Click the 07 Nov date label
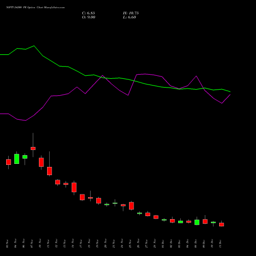The image size is (256, 256). point(32,244)
